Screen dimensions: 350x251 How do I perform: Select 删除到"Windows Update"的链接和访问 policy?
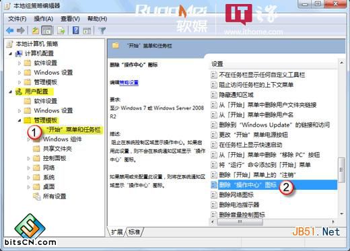tap(274, 124)
